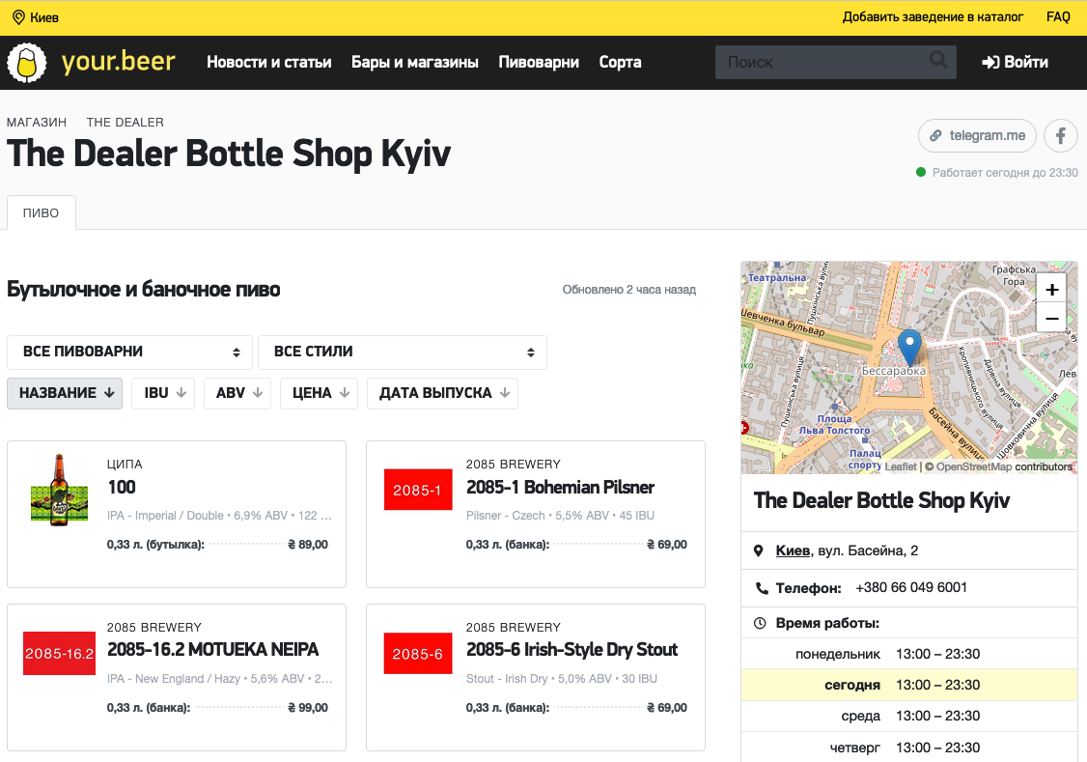Click the ЦИПА 100 bottle image
The image size is (1087, 762).
click(59, 490)
